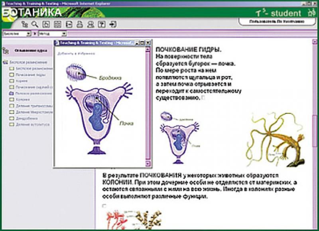This screenshot has height=231, width=319.
Task: Click the user profile icon beside the printer
Action: point(91,24)
